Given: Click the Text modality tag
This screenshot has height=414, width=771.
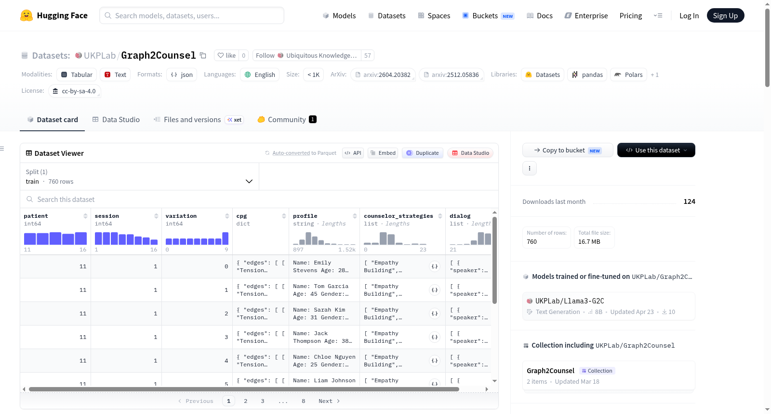Looking at the screenshot, I should [x=116, y=75].
